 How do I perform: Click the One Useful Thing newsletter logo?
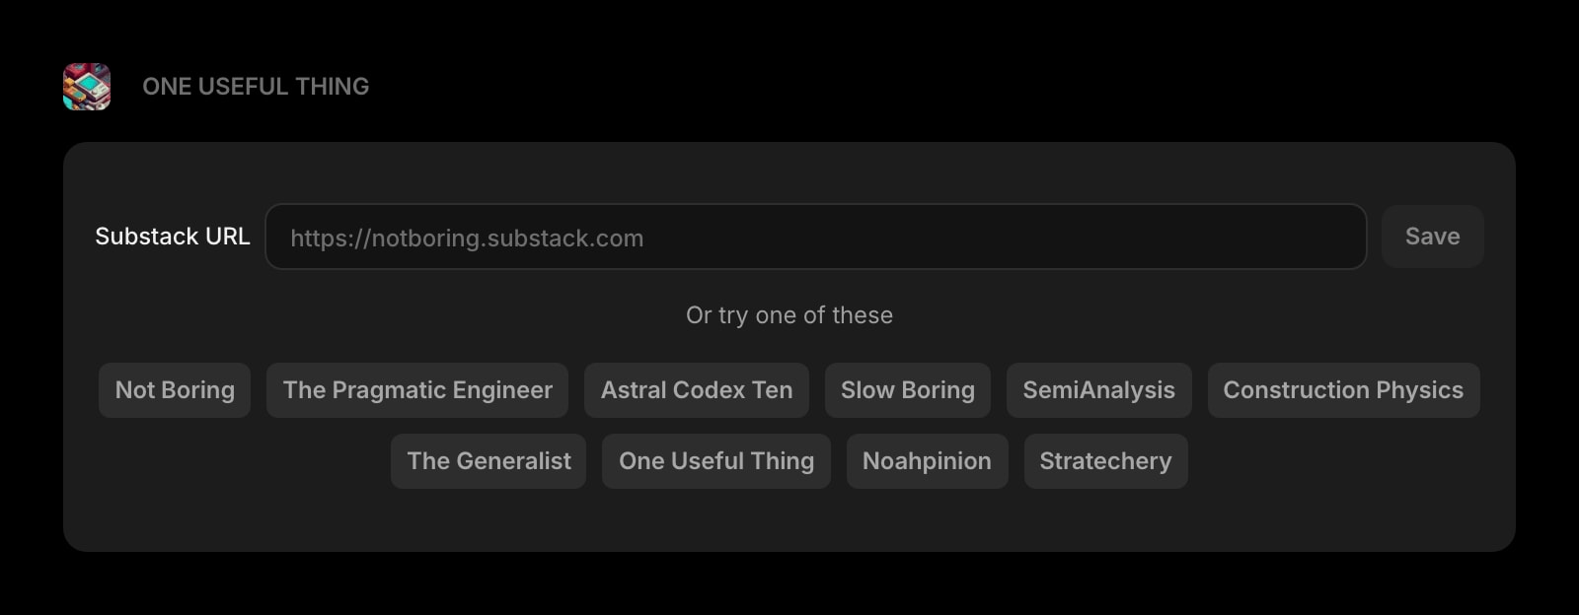click(x=86, y=86)
